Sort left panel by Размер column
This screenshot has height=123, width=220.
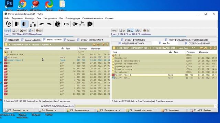(x=82, y=49)
